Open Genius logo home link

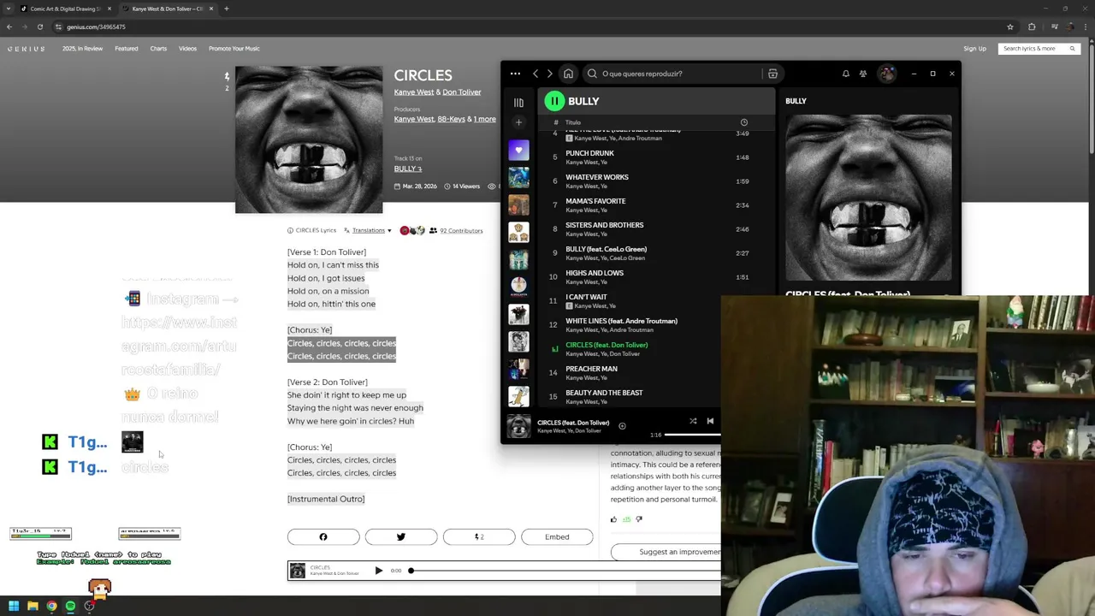[x=27, y=49]
